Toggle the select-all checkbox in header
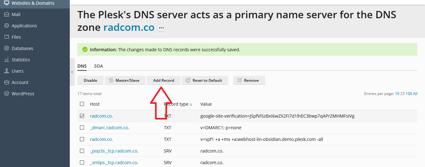The height and width of the screenshot is (167, 425). click(82, 104)
